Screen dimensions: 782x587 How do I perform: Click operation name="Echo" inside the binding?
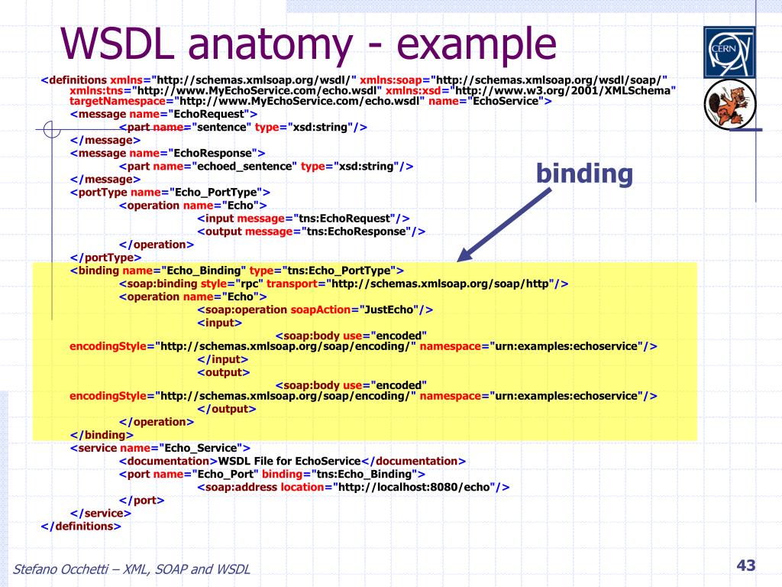(193, 297)
